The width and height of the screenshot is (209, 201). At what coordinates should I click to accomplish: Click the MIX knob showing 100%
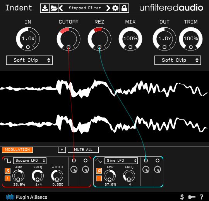(x=130, y=39)
